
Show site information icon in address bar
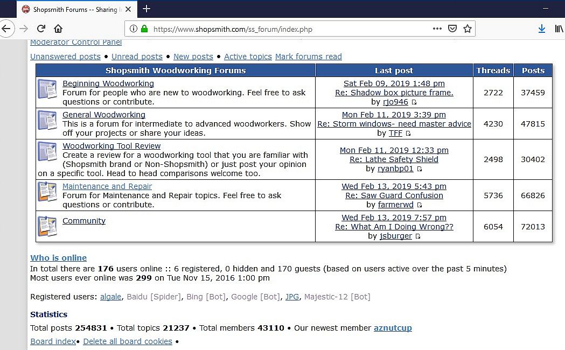tap(134, 29)
